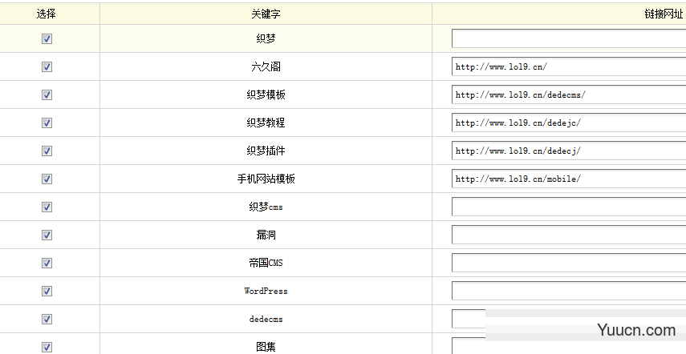This screenshot has height=354, width=686.
Task: Toggle the WordPress row checkbox
Action: [x=47, y=292]
